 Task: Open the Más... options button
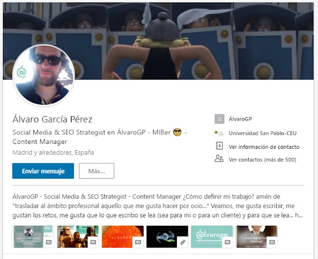click(96, 171)
